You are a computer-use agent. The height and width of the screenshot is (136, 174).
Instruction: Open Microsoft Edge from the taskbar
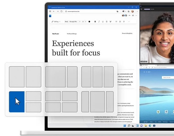(150, 126)
